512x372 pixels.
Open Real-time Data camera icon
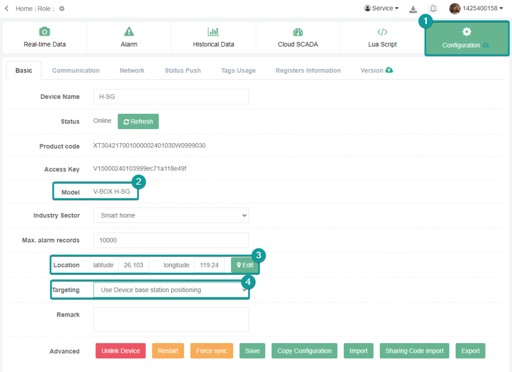[44, 32]
